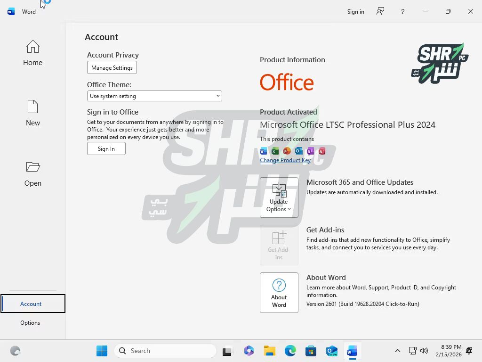Click the OneNote product icon

(x=310, y=151)
